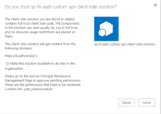161x114 pixels.
Task: Click the "Make this solution available" label text
Action: [42, 64]
